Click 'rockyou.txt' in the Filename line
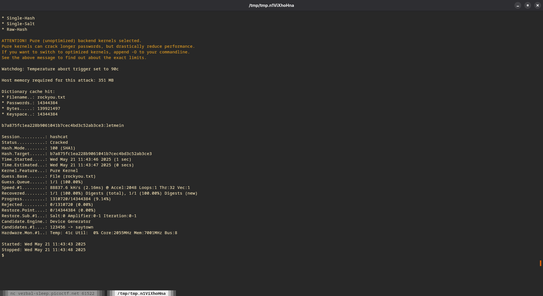This screenshot has width=543, height=296. tap(51, 97)
